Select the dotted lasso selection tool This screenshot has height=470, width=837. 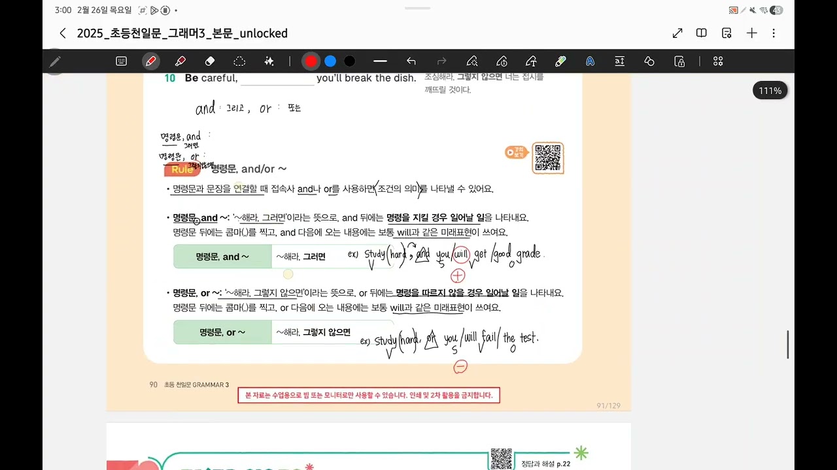tap(239, 61)
